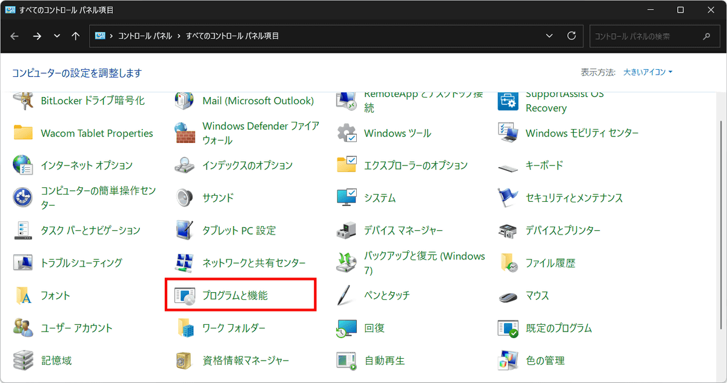The height and width of the screenshot is (383, 727).
Task: Open the address bar history dropdown
Action: pos(549,36)
